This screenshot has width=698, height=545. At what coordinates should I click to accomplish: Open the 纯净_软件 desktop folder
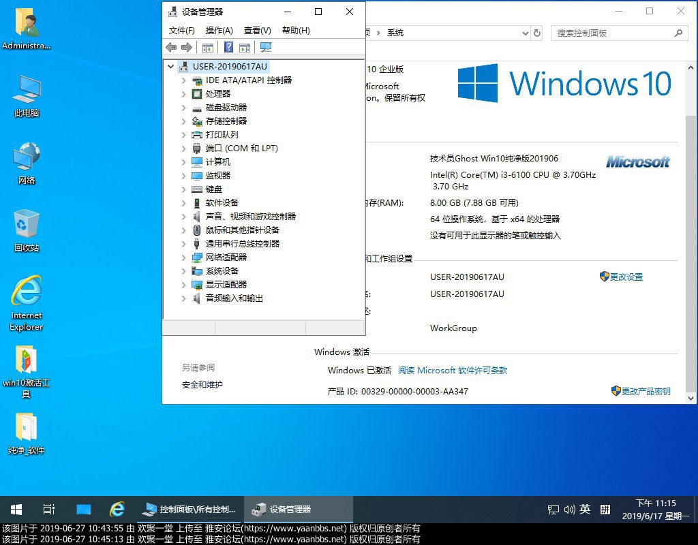pos(27,434)
